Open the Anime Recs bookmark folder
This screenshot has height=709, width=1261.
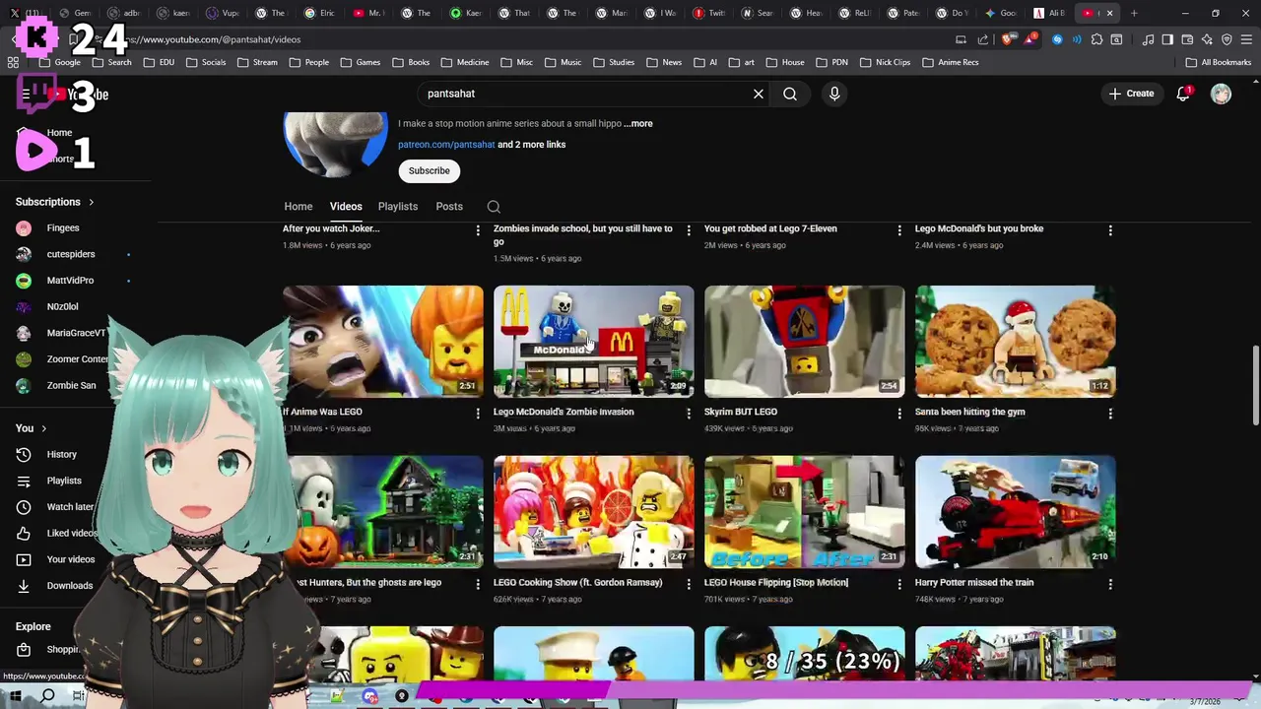[x=950, y=62]
